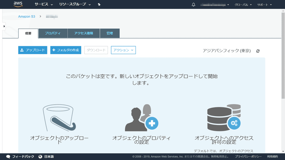Click the フォルダの作成 button
Screen dimensions: 285x160
(x=66, y=50)
